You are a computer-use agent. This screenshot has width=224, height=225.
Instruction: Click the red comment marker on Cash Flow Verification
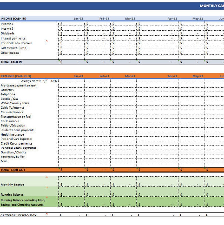pos(47,214)
